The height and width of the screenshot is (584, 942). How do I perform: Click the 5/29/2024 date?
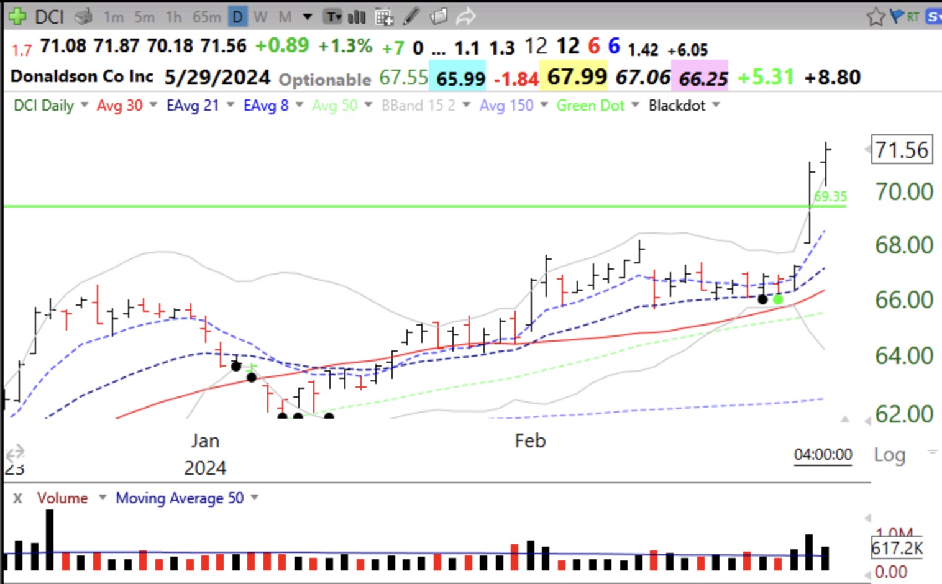217,77
